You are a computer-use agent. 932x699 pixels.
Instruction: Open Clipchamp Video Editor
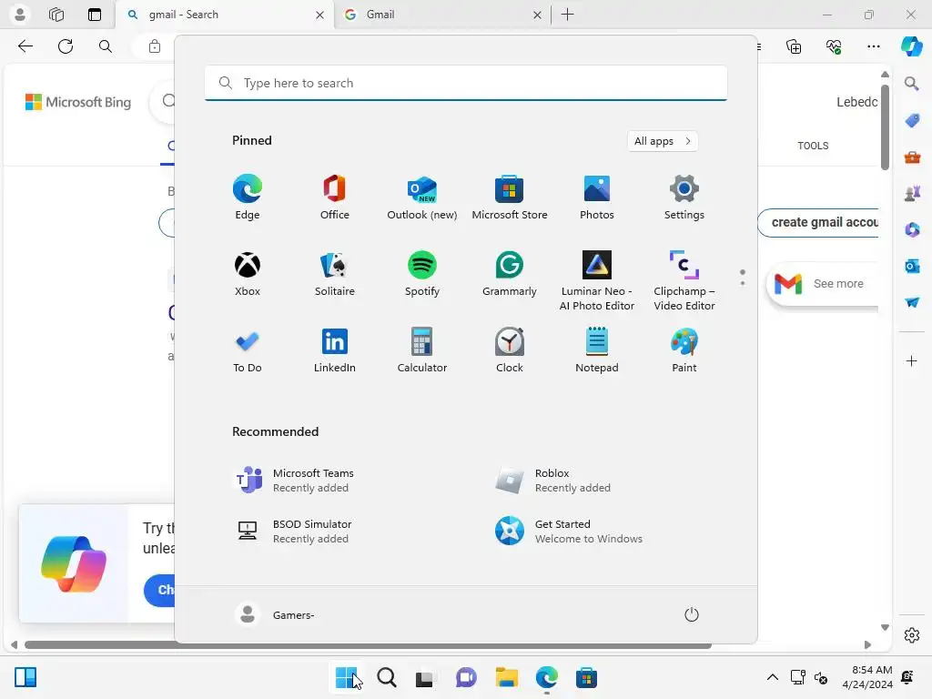pos(684,280)
